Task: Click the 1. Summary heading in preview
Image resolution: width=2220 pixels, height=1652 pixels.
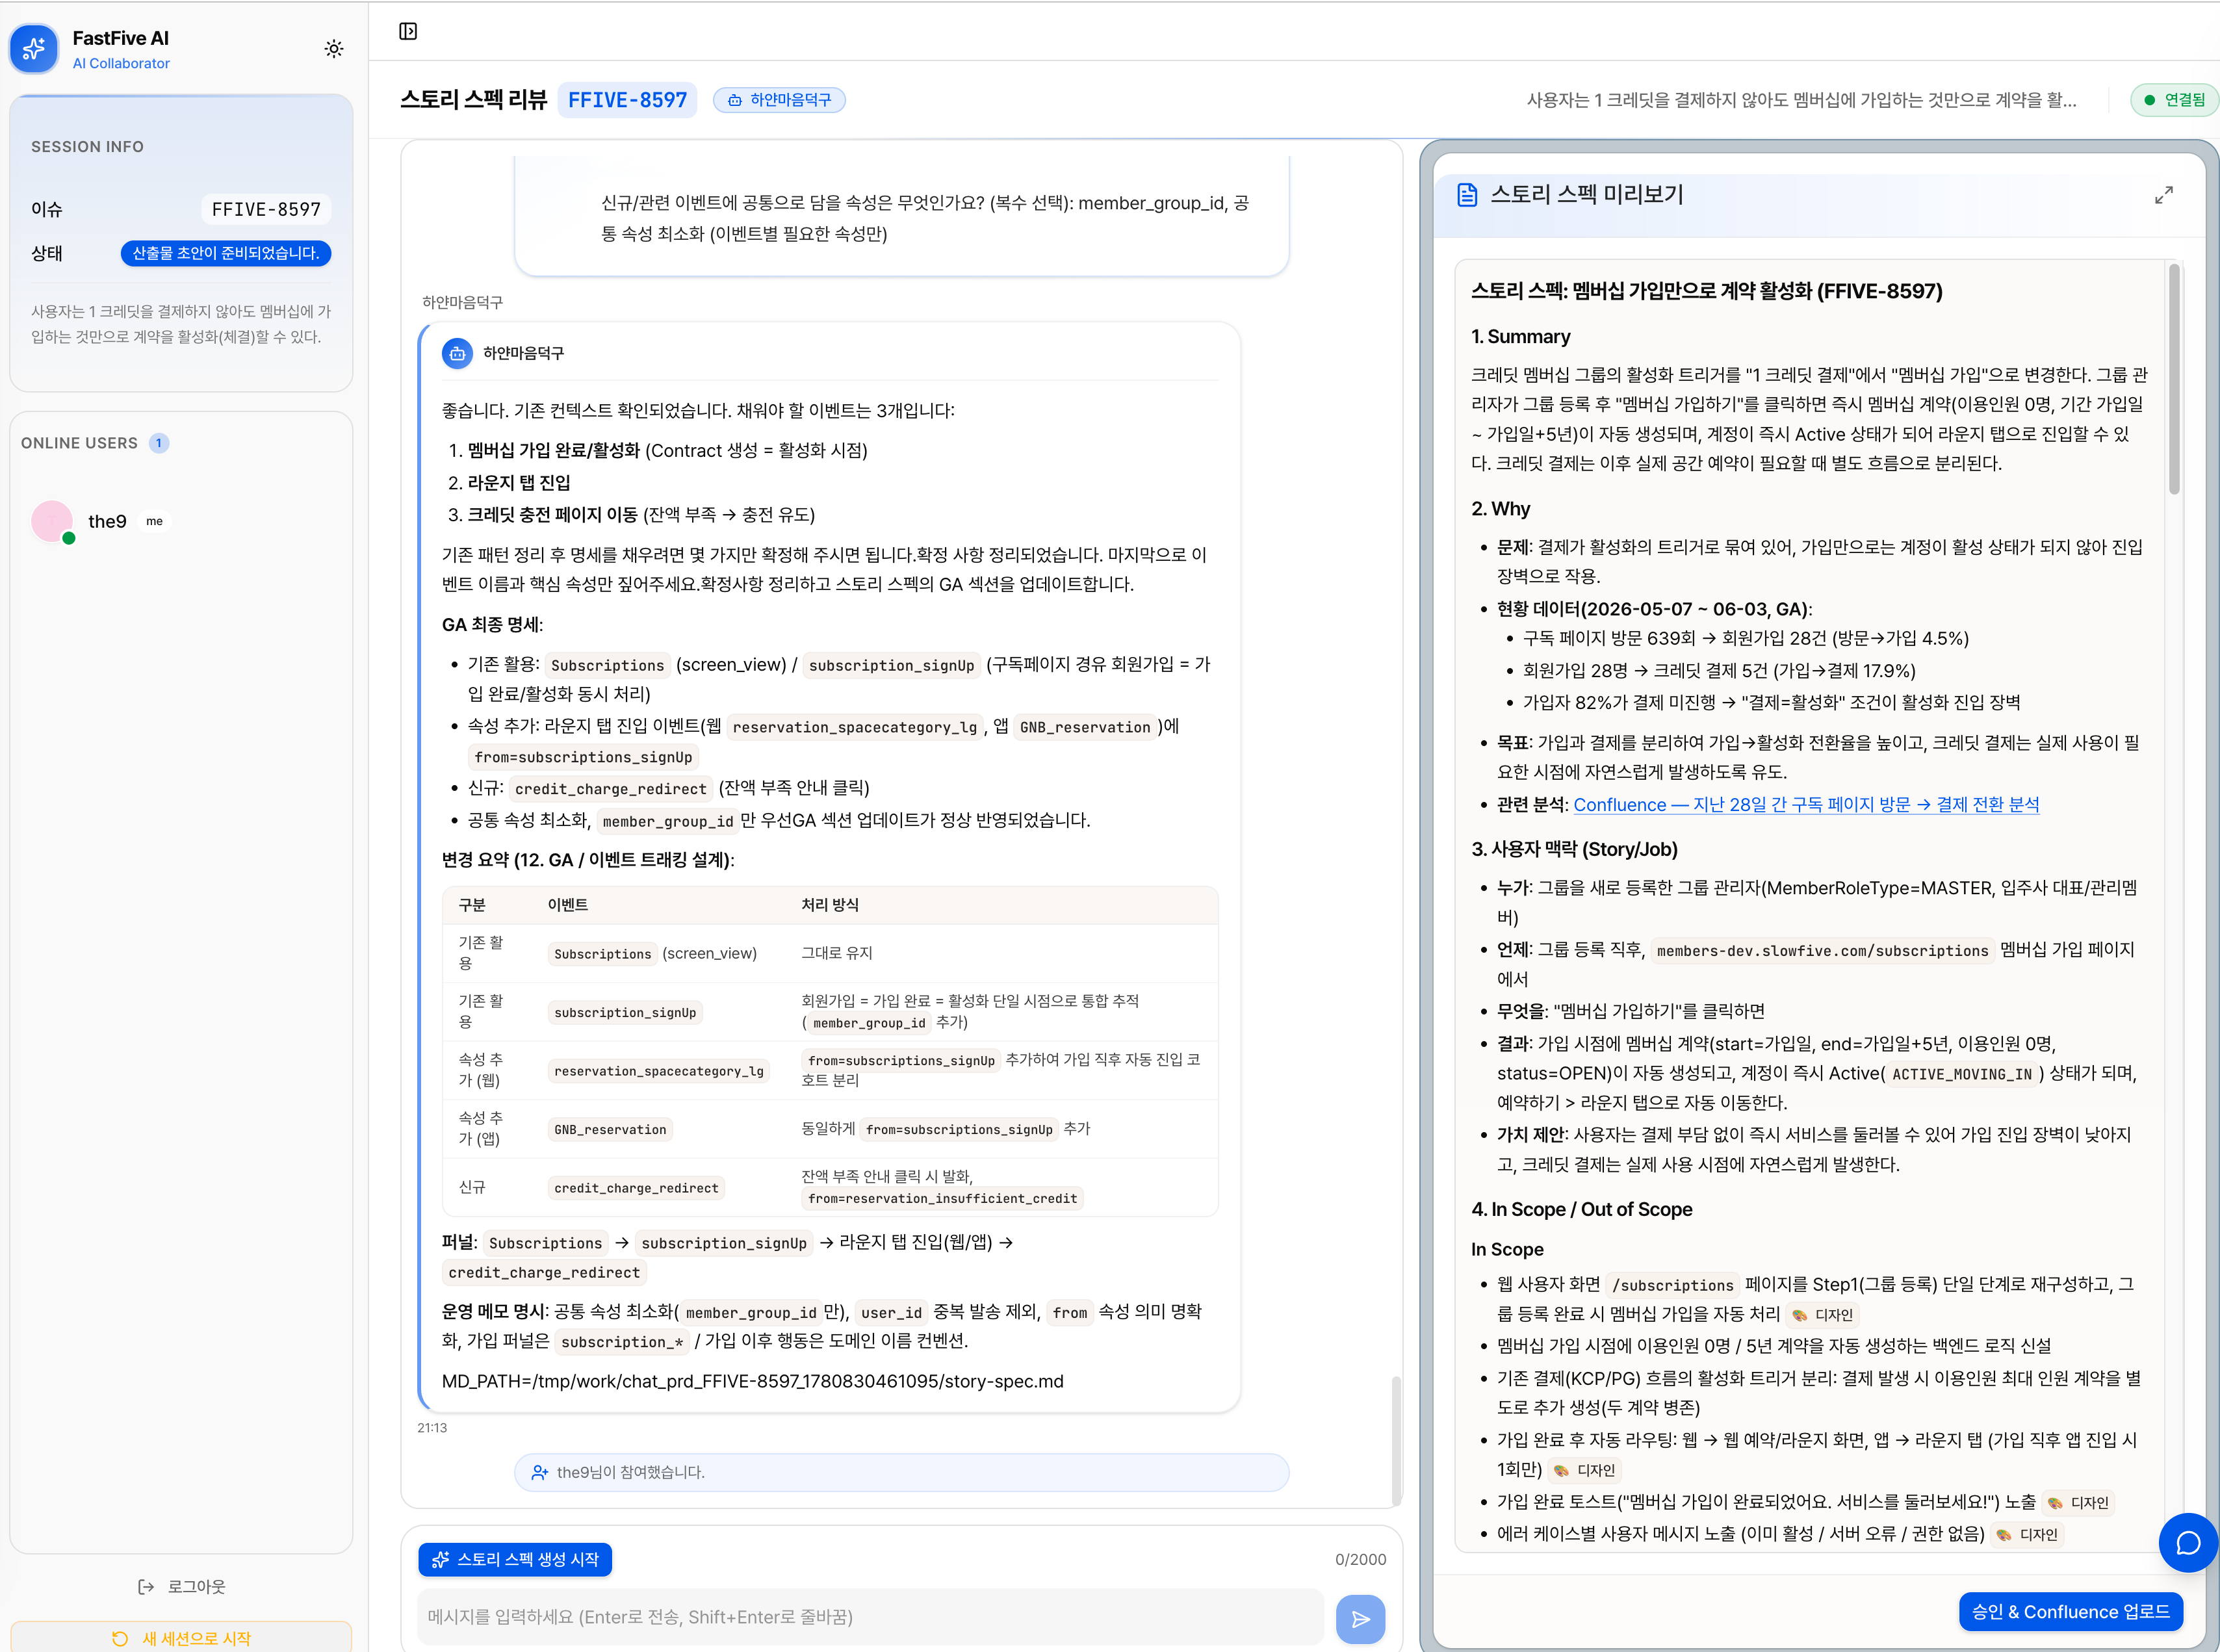Action: (x=1520, y=337)
